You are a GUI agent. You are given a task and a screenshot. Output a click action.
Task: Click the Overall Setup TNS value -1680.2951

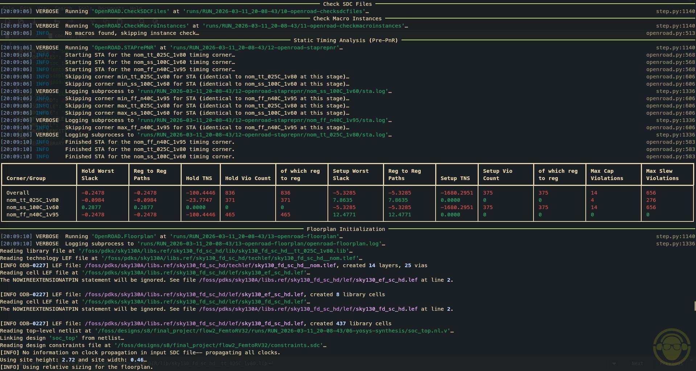tap(457, 193)
